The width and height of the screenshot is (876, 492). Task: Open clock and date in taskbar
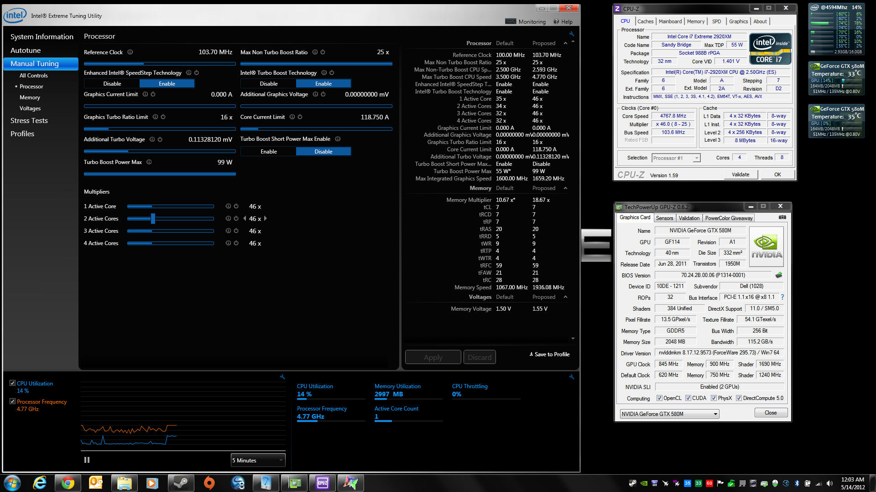tap(853, 483)
